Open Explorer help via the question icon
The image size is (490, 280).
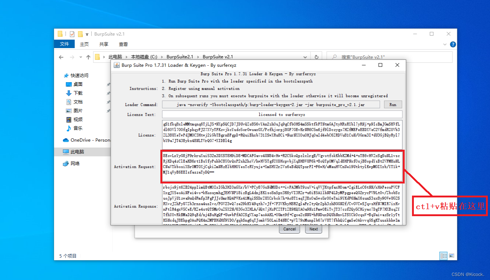click(x=453, y=44)
